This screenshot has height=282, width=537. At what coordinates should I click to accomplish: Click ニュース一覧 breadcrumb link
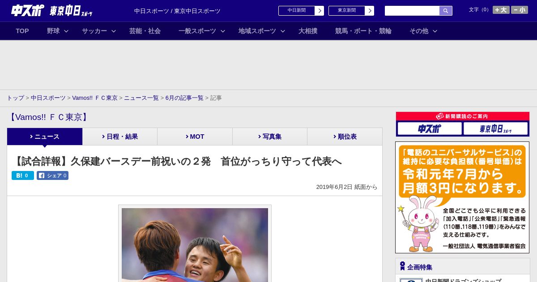(x=141, y=98)
